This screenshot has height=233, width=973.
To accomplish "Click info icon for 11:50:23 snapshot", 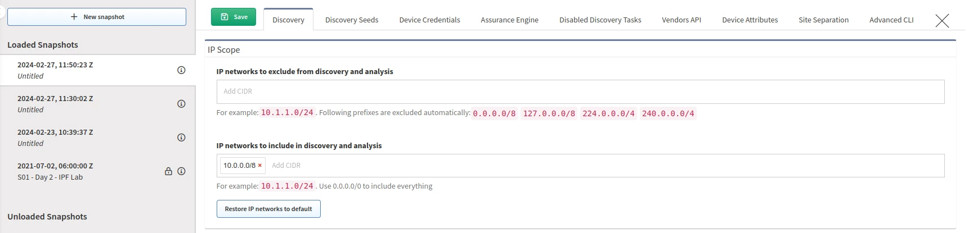I will coord(181,70).
